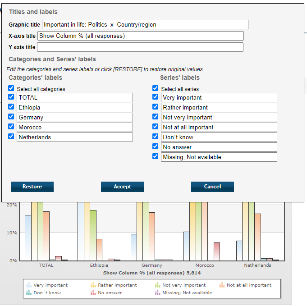
Task: Click the Germany x-axis label in chart
Action: pyautogui.click(x=152, y=265)
